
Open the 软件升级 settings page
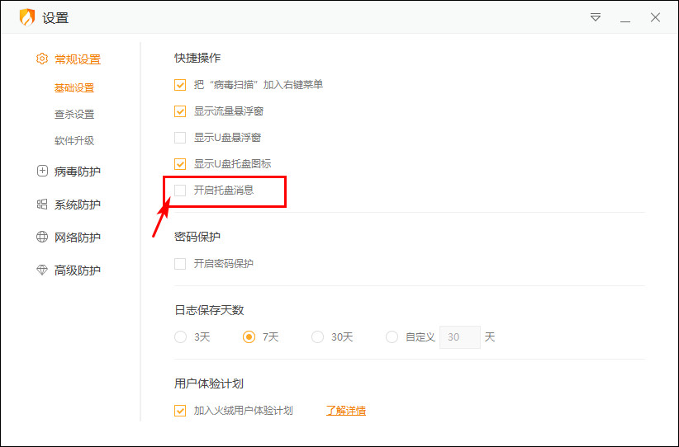click(x=74, y=141)
